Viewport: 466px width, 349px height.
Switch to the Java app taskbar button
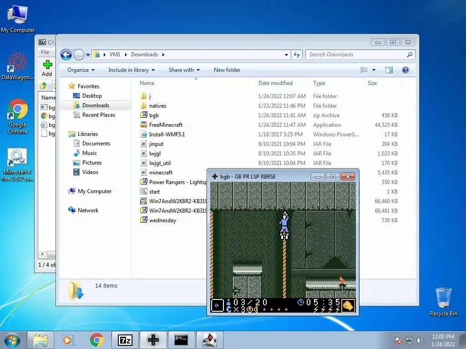(x=209, y=340)
